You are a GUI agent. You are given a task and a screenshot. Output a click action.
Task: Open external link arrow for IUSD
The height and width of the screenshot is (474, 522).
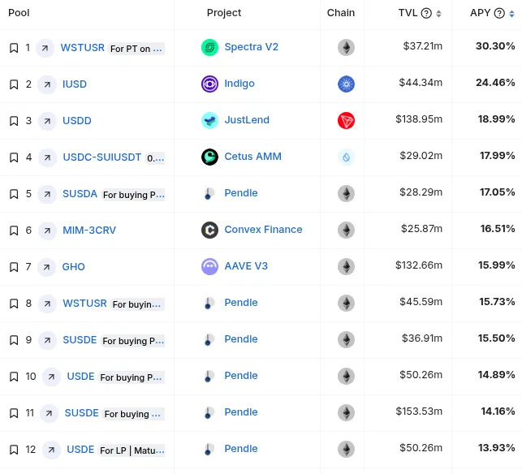pos(47,84)
